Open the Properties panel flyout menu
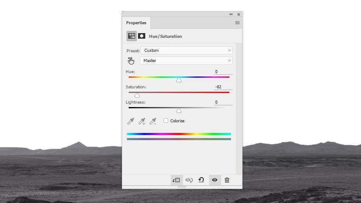 coord(237,23)
